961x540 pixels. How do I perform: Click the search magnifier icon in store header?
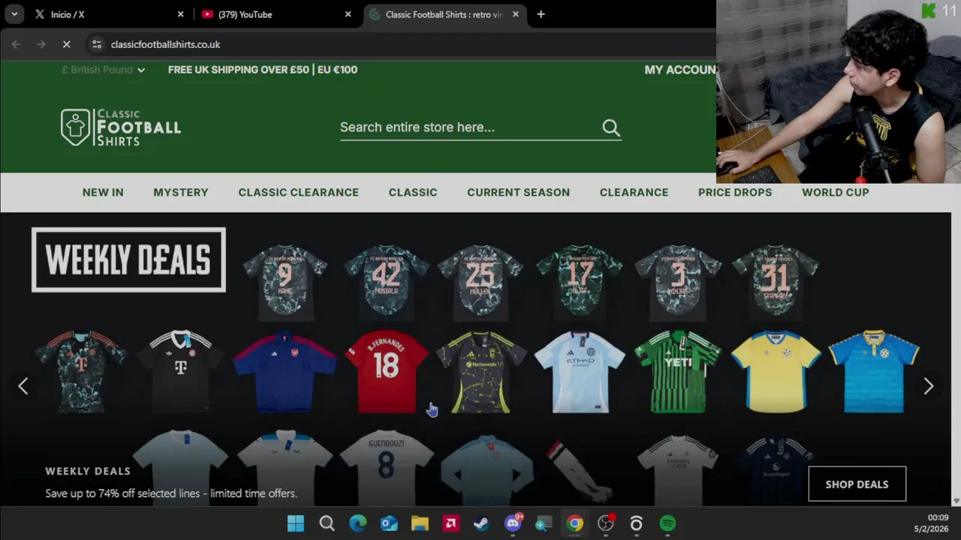pyautogui.click(x=611, y=127)
